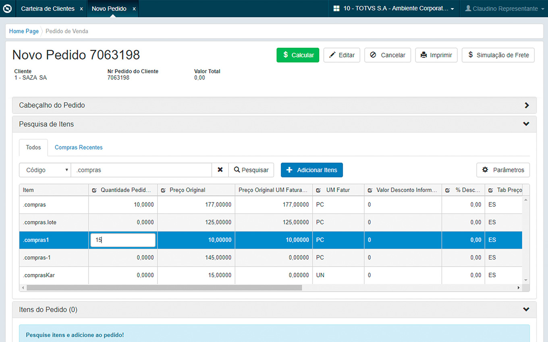Clear the search field with the X icon
Image resolution: width=548 pixels, height=342 pixels.
[220, 170]
